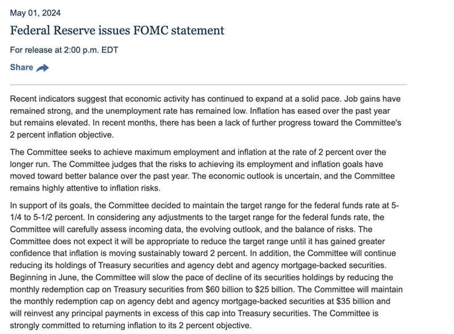Viewport: 454px width, 334px height.
Task: Click the phrase 'unemployment rate has remained low'
Action: point(176,111)
